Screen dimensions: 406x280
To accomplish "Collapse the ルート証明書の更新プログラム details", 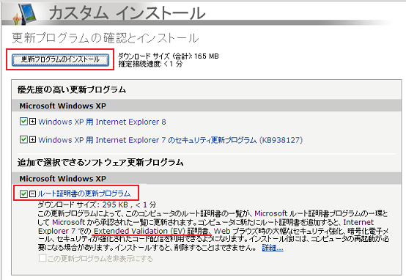I will (32, 194).
